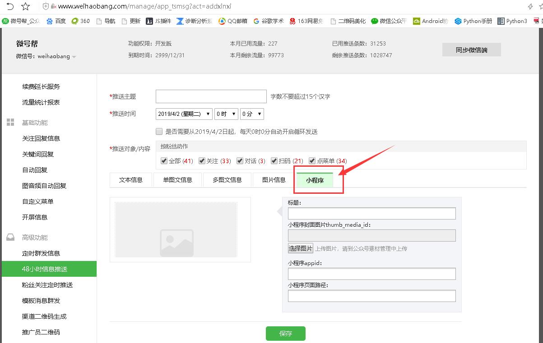
Task: Select the 小程序 tab
Action: tap(315, 180)
